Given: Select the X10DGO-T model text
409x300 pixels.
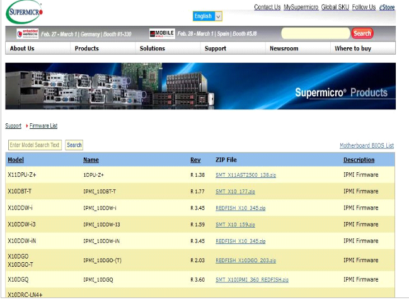Looking at the screenshot, I should click(x=20, y=265).
